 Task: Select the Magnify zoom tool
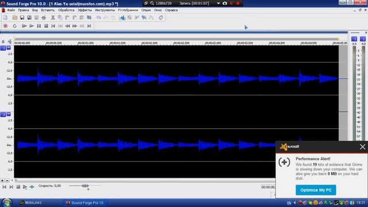click(x=129, y=18)
